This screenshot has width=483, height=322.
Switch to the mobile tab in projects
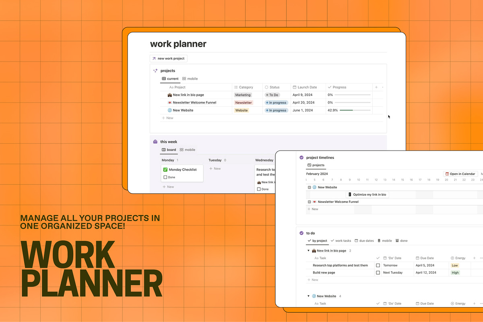tap(190, 79)
